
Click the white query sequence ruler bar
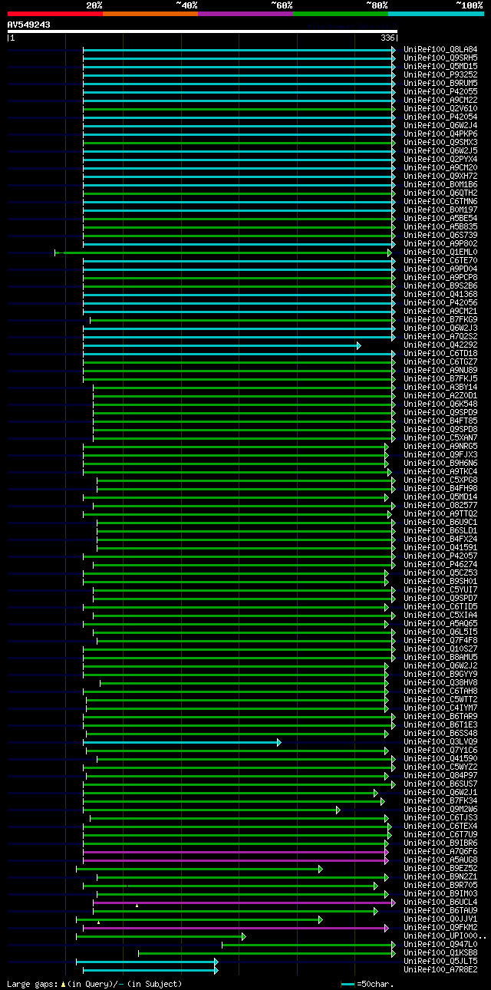click(203, 31)
